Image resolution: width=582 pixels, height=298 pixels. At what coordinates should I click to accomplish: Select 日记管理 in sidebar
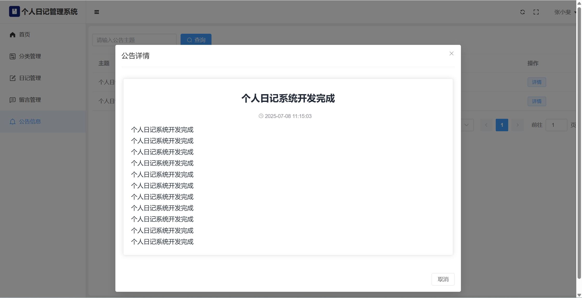point(30,78)
